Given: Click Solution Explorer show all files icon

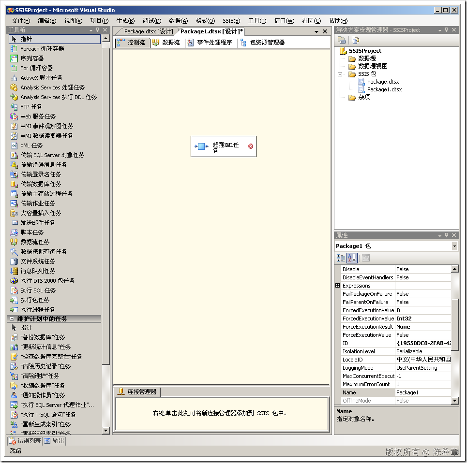Looking at the screenshot, I should (355, 40).
